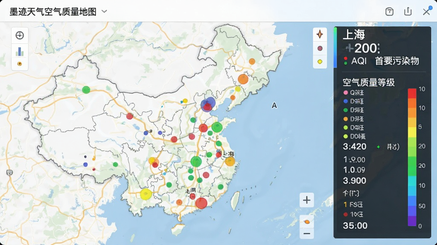Screen dimensions: 437x245
Task: Click the 50 label on the color scale
Action: pyautogui.click(x=422, y=206)
